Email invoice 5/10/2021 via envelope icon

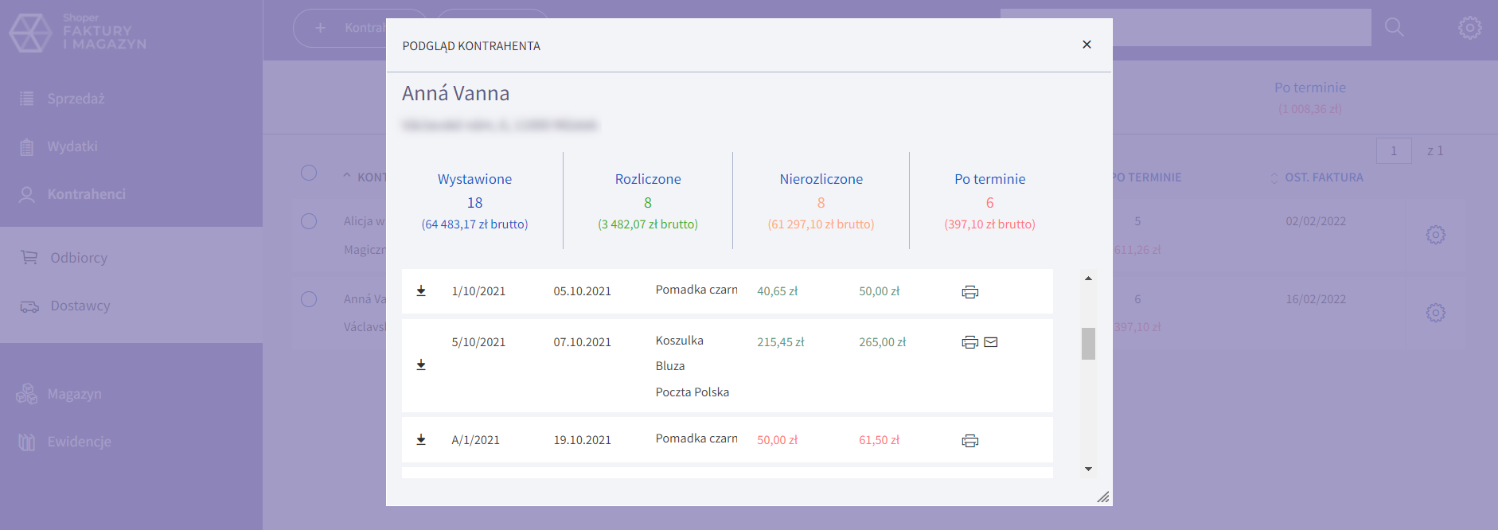[991, 342]
